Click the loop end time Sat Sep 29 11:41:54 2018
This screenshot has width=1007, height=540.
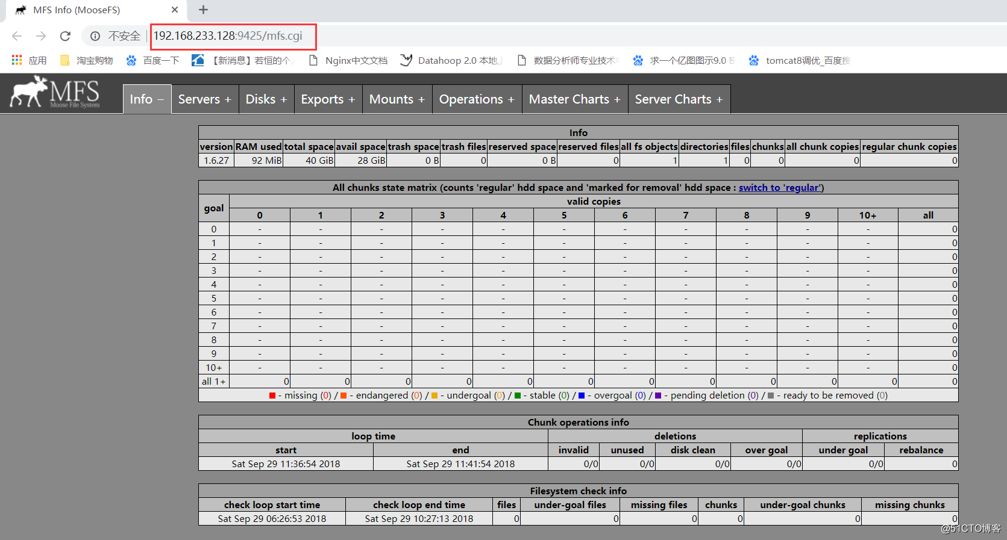tap(460, 464)
